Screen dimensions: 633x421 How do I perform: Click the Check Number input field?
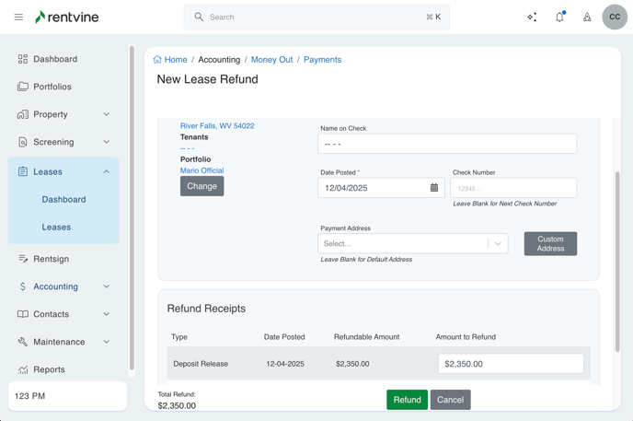(513, 188)
